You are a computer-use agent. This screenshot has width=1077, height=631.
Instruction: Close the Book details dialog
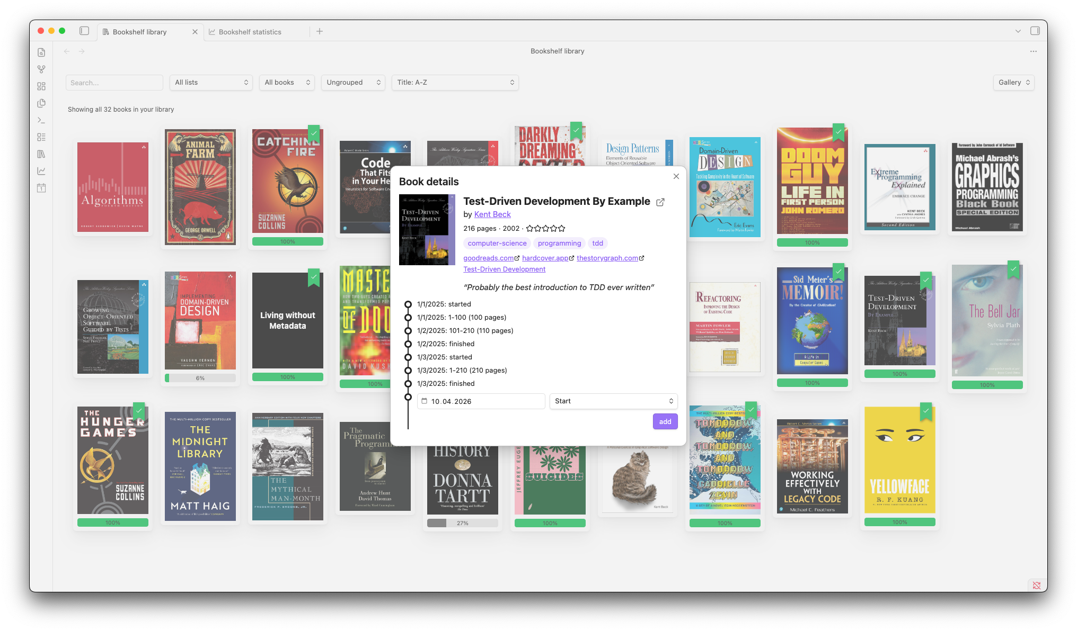tap(676, 176)
